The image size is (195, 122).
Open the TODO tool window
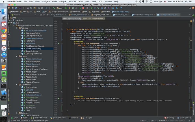[24, 118]
